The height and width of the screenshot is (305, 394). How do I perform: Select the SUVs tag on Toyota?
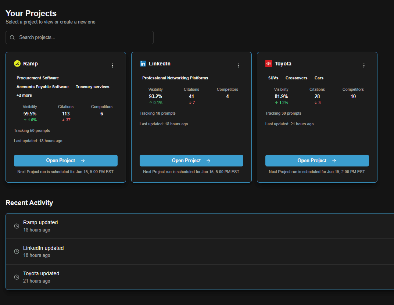pyautogui.click(x=273, y=78)
